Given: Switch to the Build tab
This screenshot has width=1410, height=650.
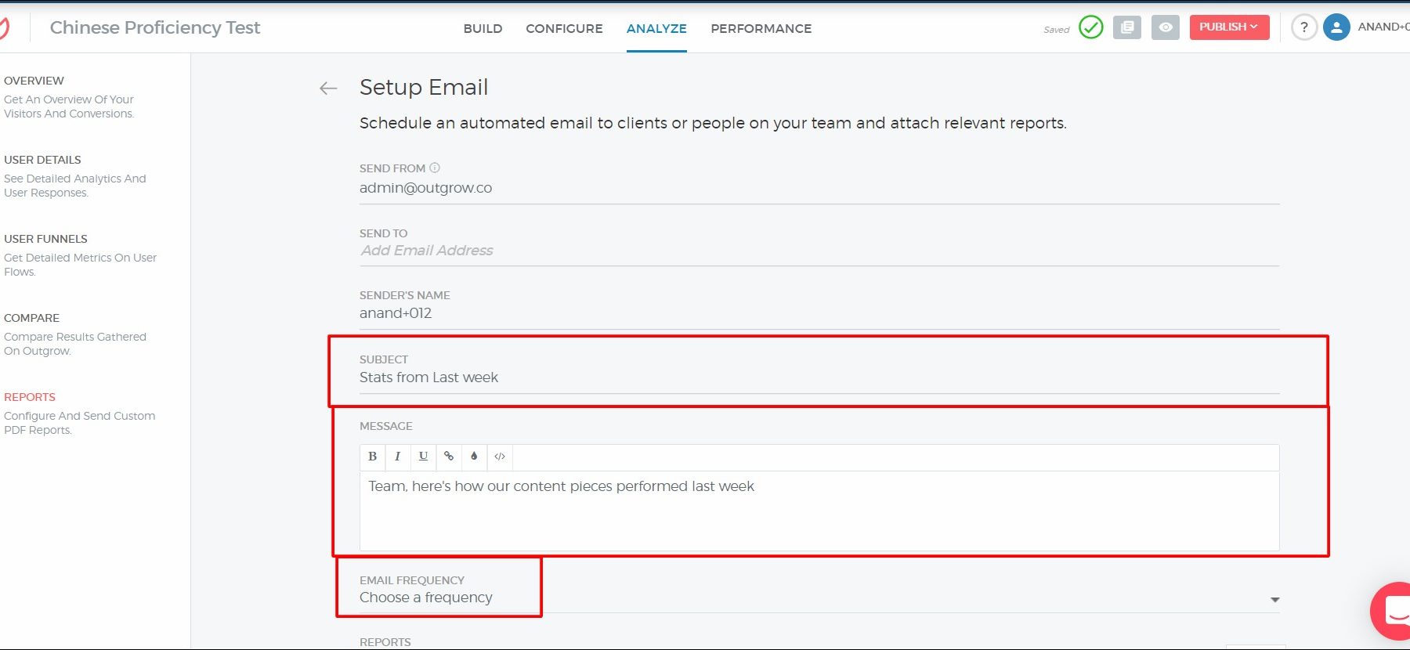Looking at the screenshot, I should [x=483, y=28].
